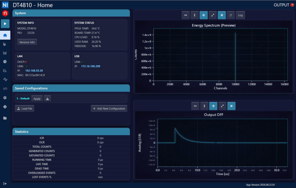Click the Saved Configurations panel header

point(71,88)
